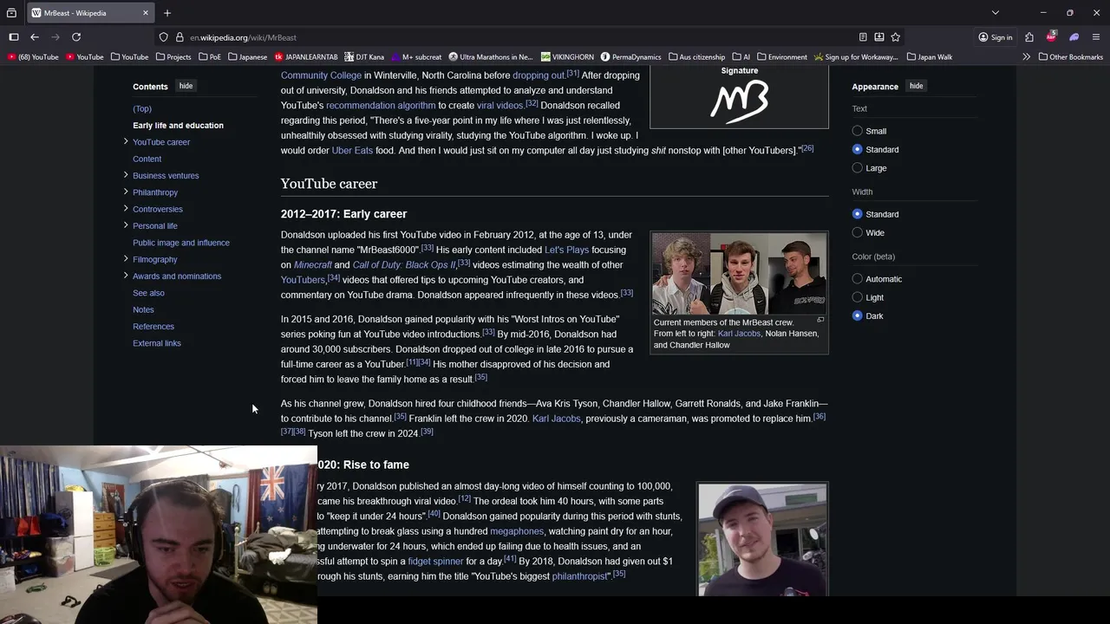The height and width of the screenshot is (624, 1110).
Task: Expand the YouTube career contents section
Action: tap(126, 141)
